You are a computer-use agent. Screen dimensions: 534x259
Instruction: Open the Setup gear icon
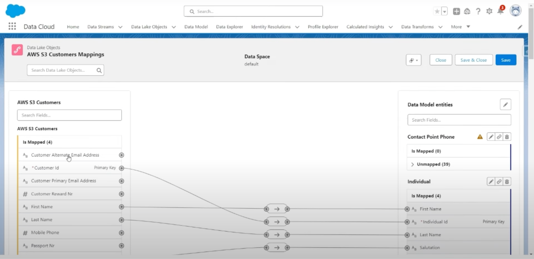coord(489,11)
